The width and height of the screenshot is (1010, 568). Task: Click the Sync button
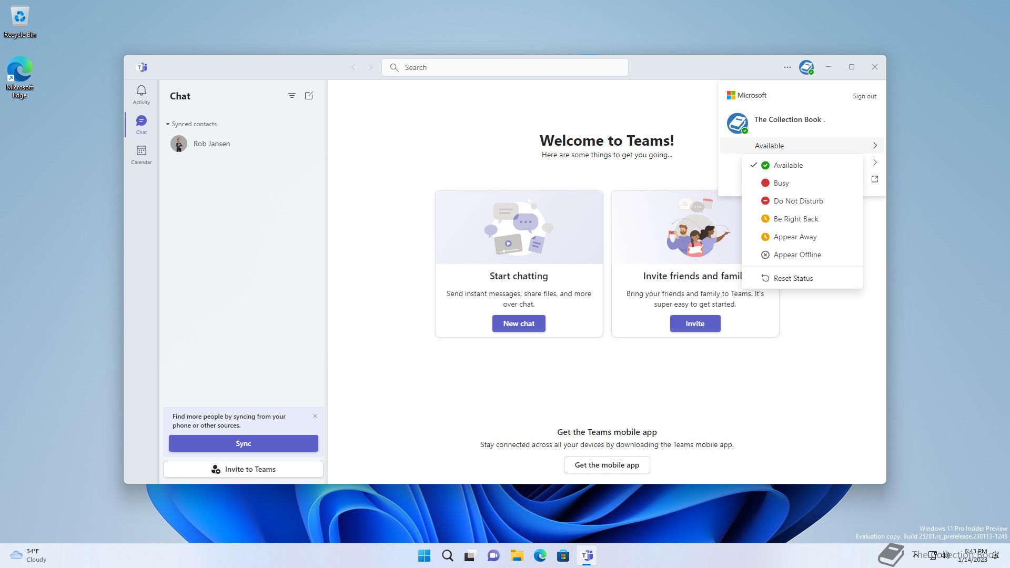tap(243, 443)
